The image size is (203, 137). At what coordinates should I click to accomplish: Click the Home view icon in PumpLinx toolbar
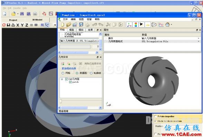tap(167, 24)
